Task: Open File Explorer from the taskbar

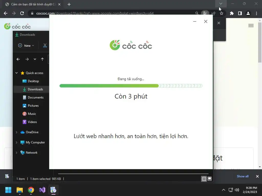Action: [x=19, y=190]
